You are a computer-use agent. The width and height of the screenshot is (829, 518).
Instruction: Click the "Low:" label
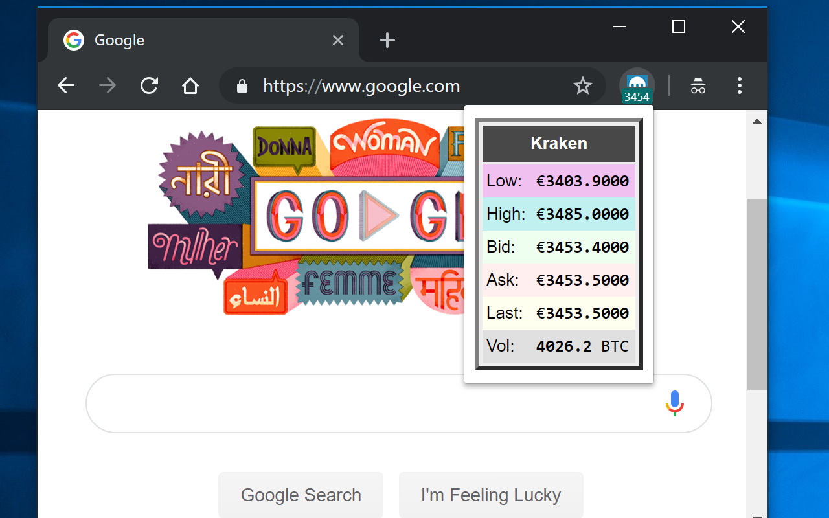(x=505, y=181)
